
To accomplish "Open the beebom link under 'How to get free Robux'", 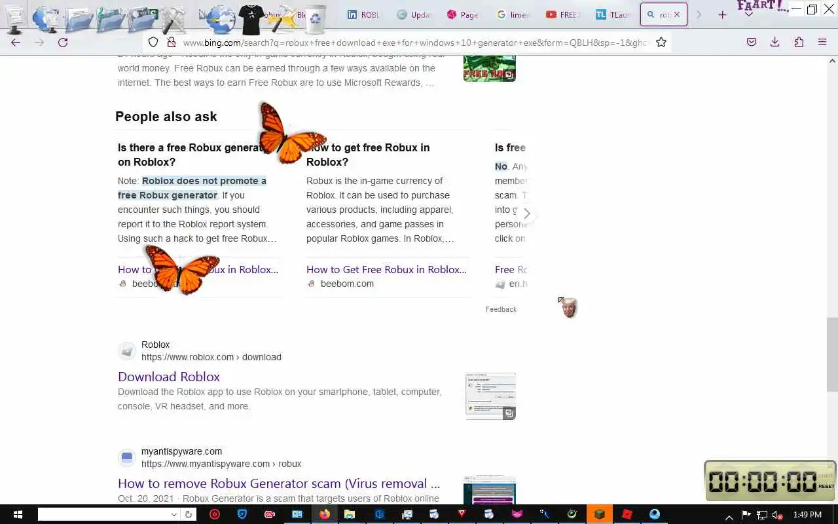I will click(x=386, y=269).
